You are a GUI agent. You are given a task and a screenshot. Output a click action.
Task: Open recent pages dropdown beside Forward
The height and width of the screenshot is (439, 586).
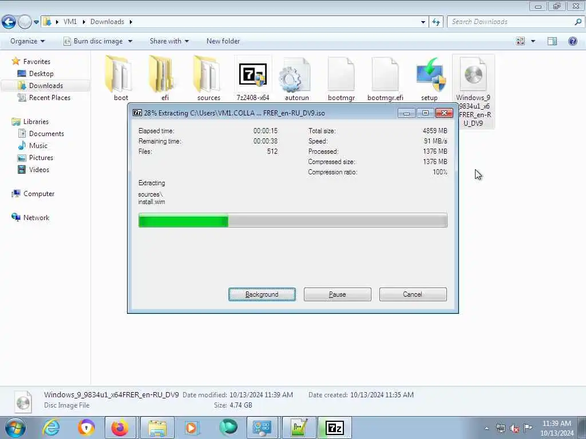36,22
